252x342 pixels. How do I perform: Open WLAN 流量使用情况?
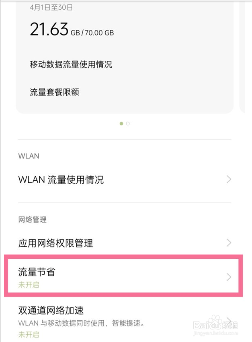click(x=125, y=179)
